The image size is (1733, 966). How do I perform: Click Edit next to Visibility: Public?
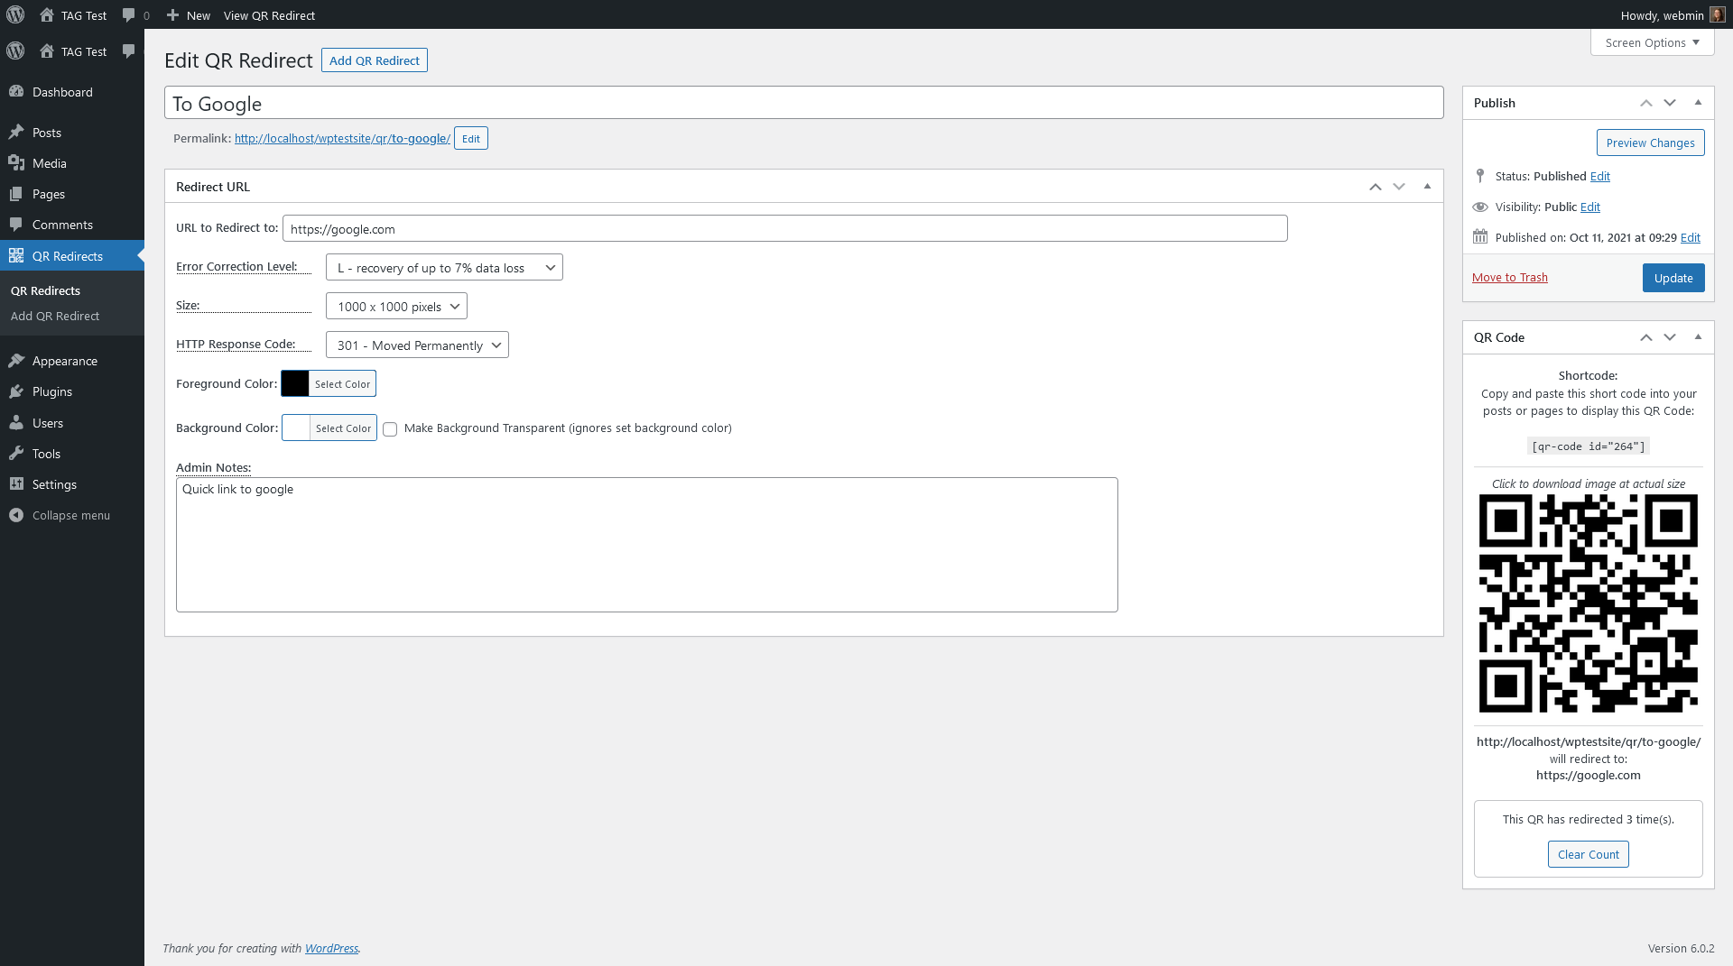1589,207
